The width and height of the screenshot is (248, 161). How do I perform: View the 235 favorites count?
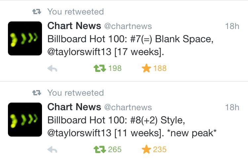pos(160,149)
